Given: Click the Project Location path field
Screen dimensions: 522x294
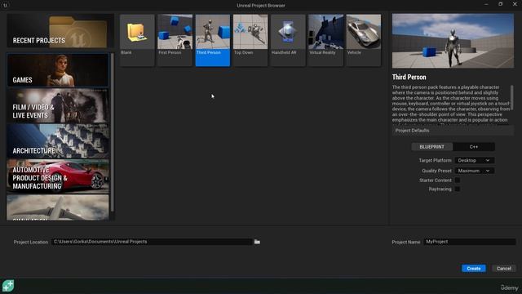Looking at the screenshot, I should [152, 242].
